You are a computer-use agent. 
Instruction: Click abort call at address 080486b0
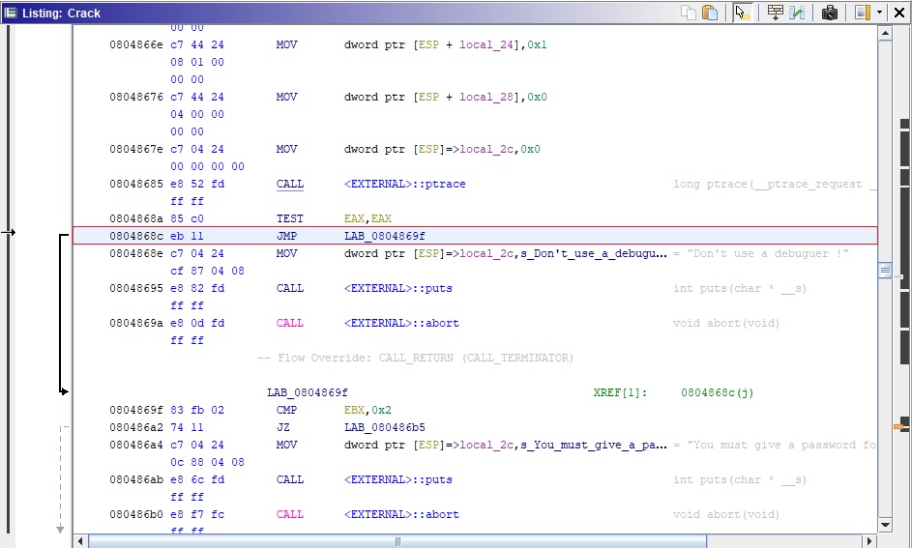[401, 514]
